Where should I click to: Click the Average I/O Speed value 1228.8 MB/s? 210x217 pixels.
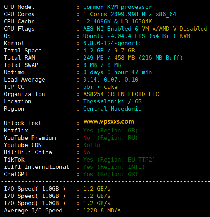102,210
